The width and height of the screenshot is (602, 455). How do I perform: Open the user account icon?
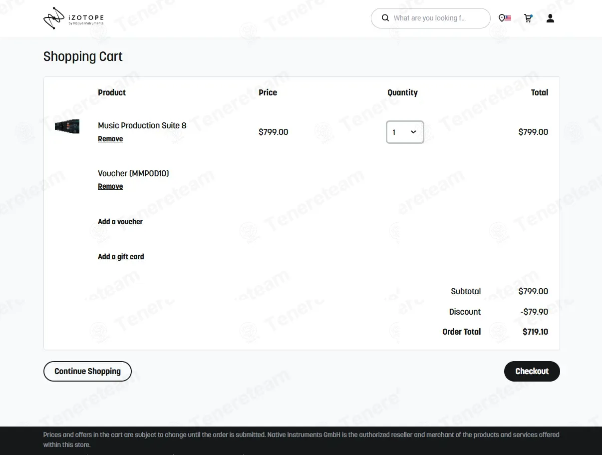point(550,18)
